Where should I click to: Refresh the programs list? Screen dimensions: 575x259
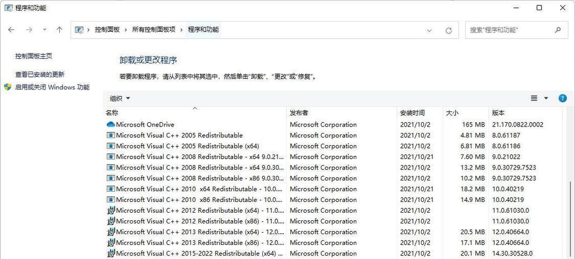pos(448,31)
